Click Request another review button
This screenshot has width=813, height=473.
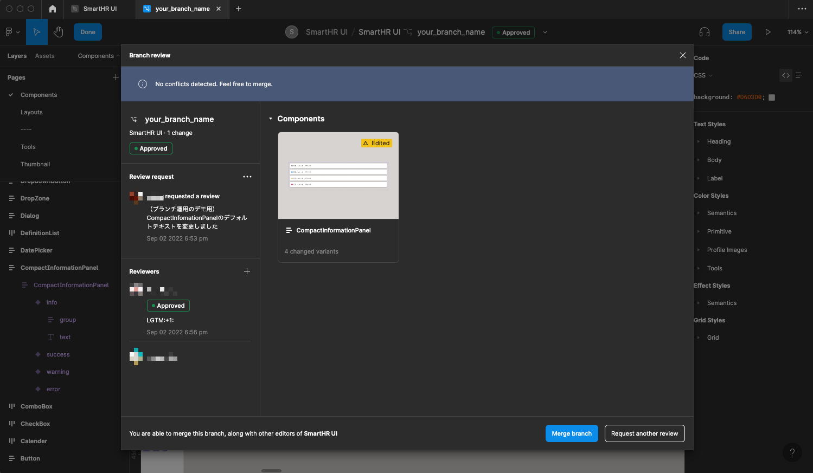click(x=644, y=433)
